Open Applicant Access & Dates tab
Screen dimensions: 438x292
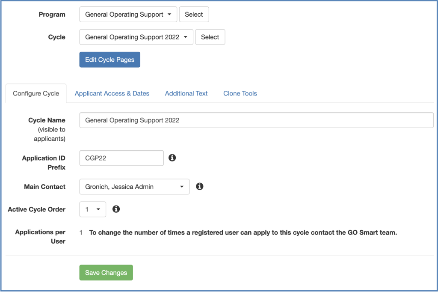click(112, 93)
